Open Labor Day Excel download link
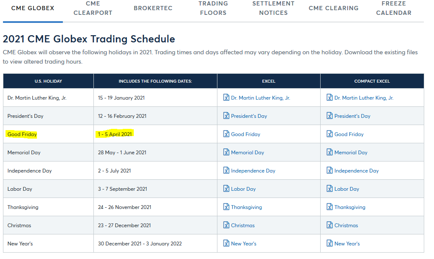The image size is (434, 259). pos(243,189)
